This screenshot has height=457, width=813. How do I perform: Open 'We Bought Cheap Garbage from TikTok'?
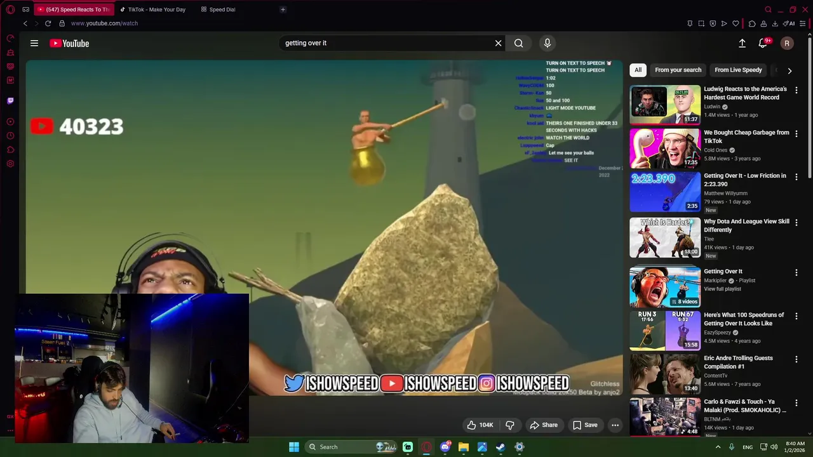pyautogui.click(x=746, y=136)
